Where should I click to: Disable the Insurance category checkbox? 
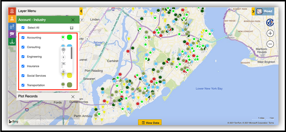23,66
